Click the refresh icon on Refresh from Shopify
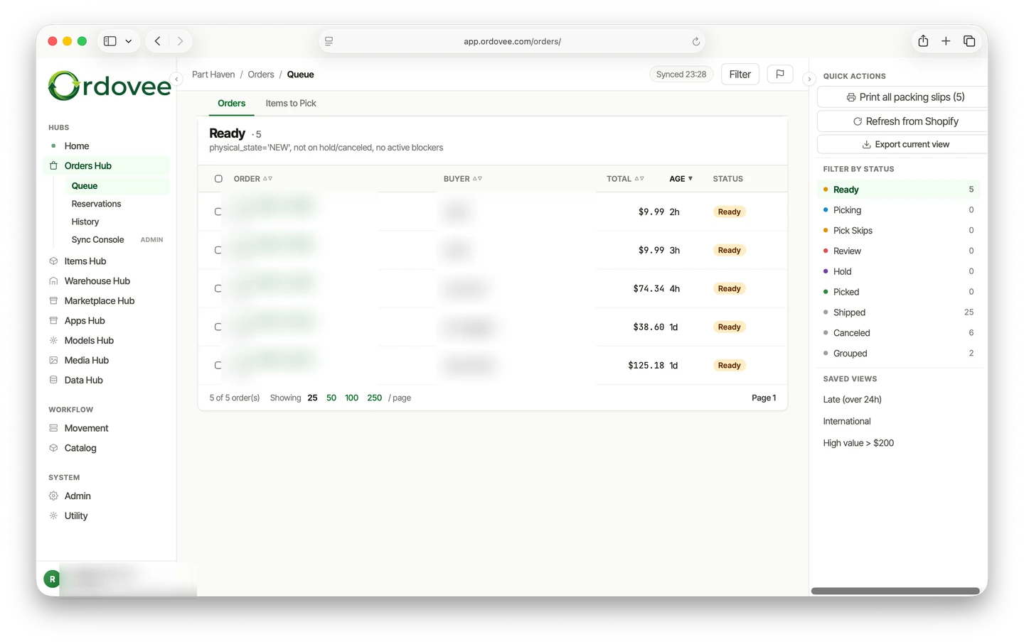1024x644 pixels. pos(858,121)
